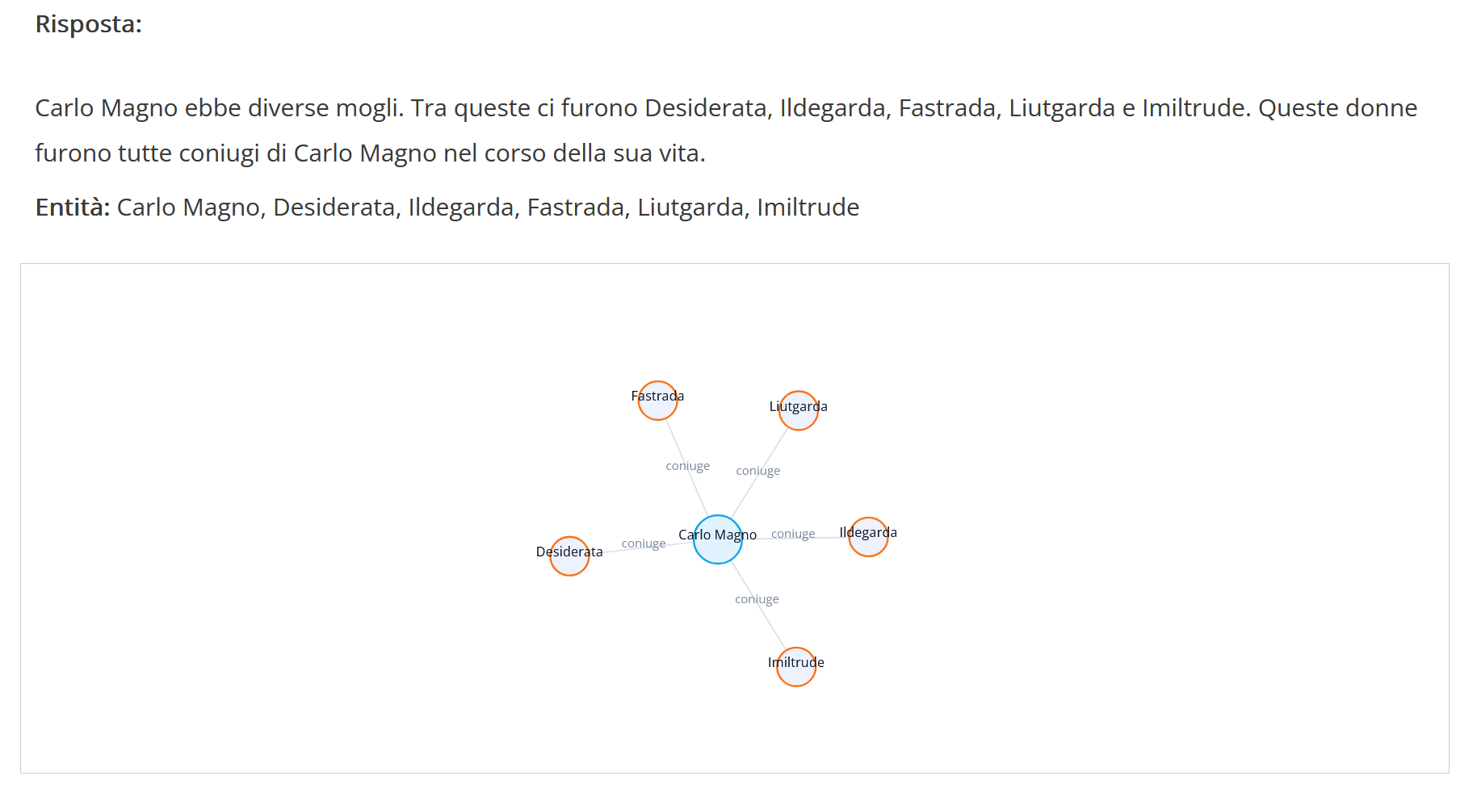The image size is (1477, 793).
Task: Click Imiltrude in the Entità list
Action: pos(808,208)
